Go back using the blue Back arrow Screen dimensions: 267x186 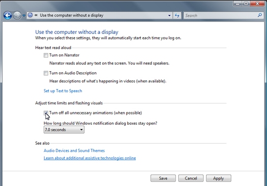8,16
